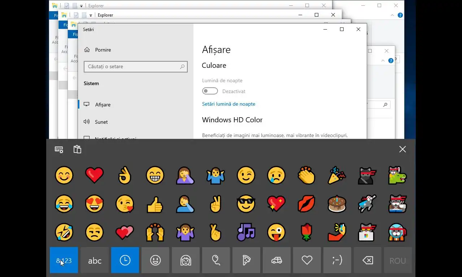
Task: Open people emoji category
Action: [x=186, y=260]
